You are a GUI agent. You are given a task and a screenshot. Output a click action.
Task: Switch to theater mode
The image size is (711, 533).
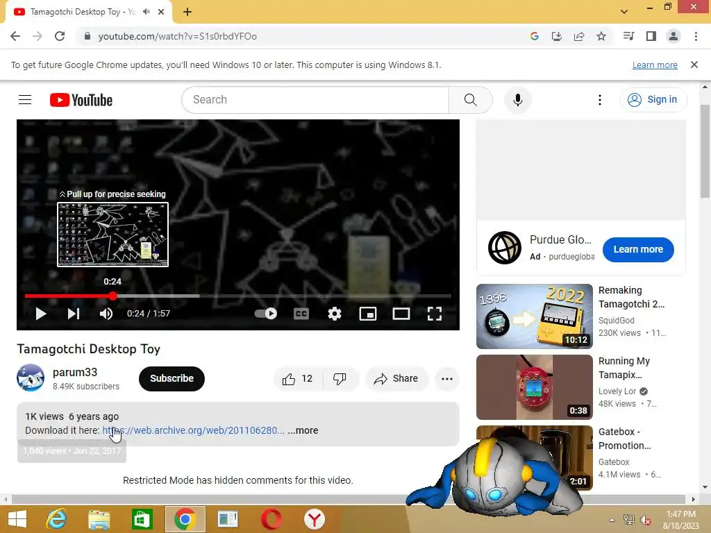click(x=401, y=314)
